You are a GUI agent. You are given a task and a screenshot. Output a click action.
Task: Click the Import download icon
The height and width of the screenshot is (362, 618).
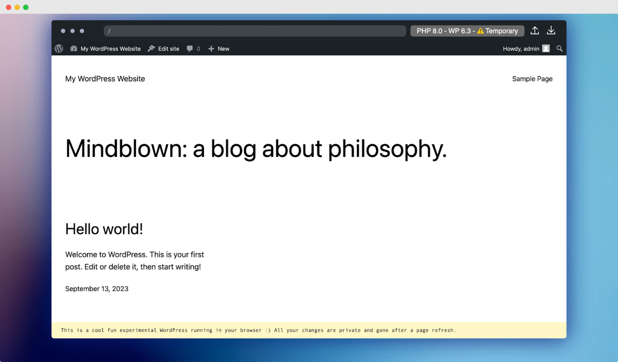click(x=551, y=31)
